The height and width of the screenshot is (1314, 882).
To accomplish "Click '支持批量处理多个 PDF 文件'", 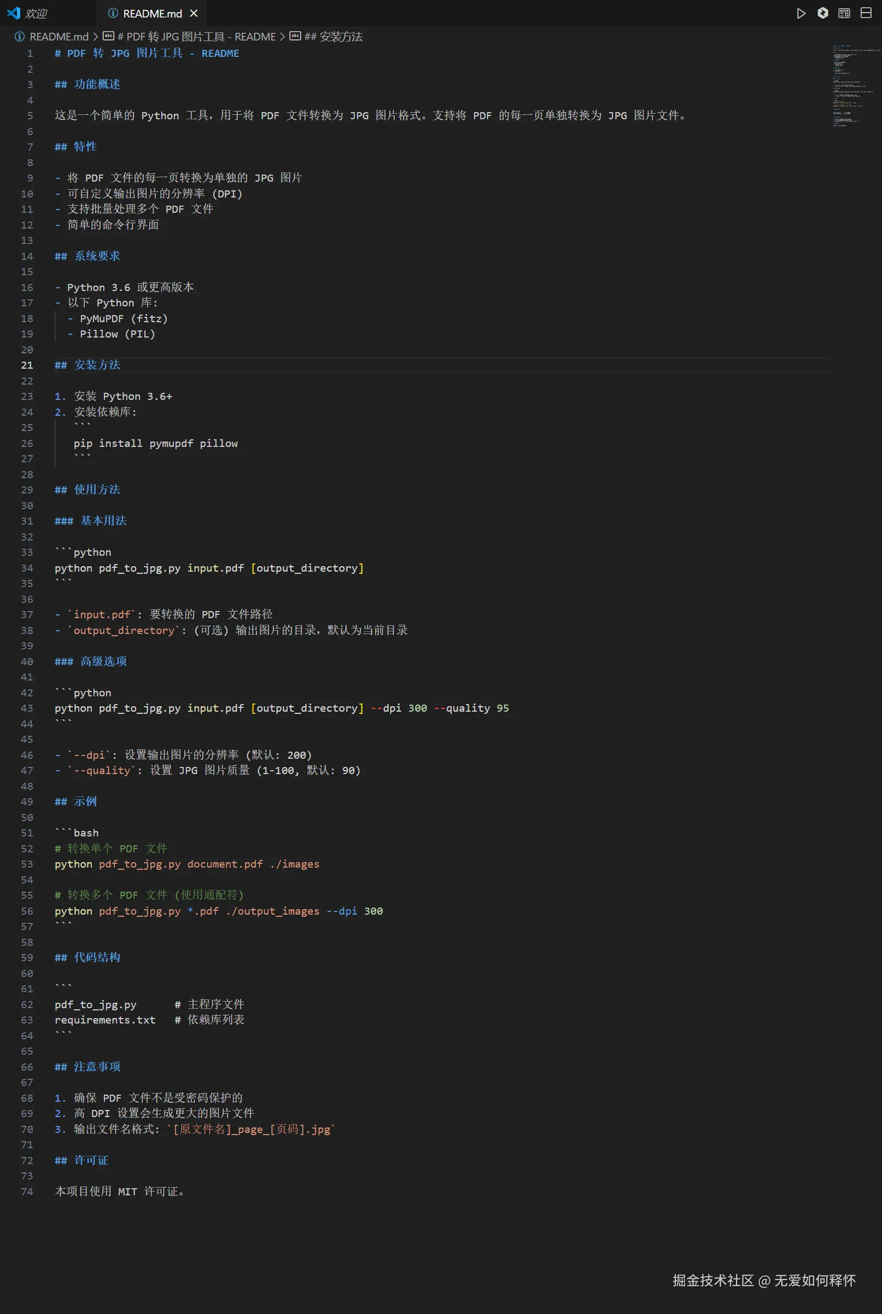I will pos(140,210).
